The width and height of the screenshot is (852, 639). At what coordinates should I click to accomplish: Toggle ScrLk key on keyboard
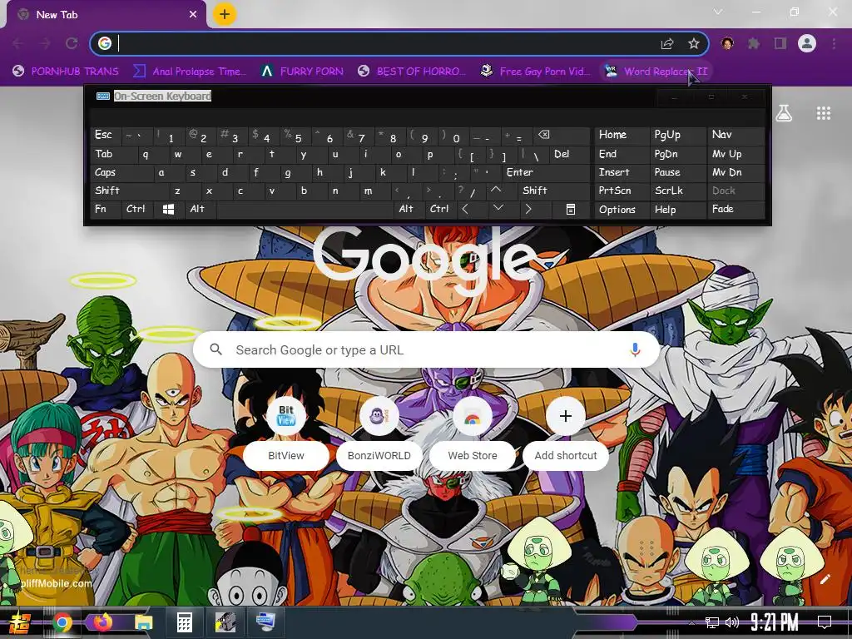pos(677,191)
